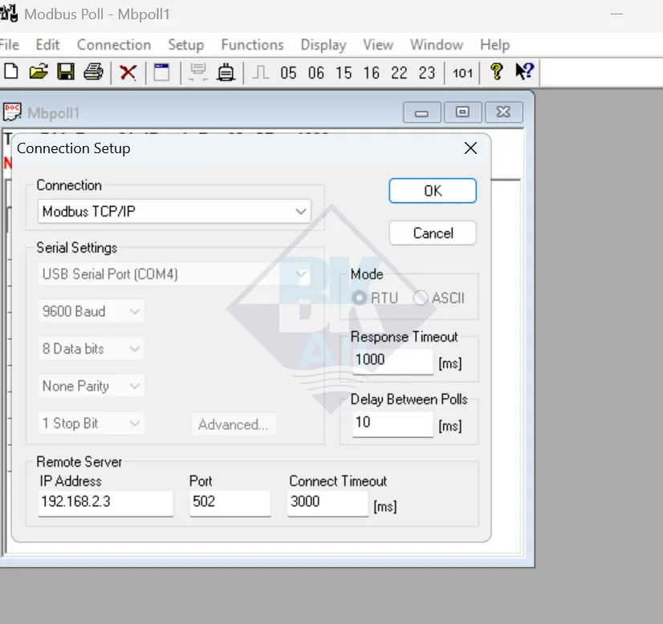The image size is (663, 624).
Task: Print using the printer toolbar icon
Action: 93,71
